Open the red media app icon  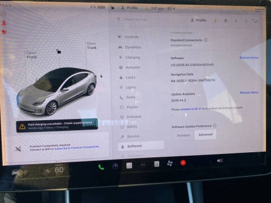(x=183, y=162)
